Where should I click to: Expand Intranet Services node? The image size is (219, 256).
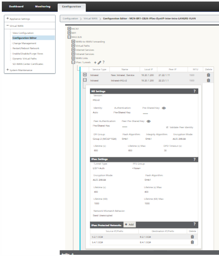[x=73, y=54]
